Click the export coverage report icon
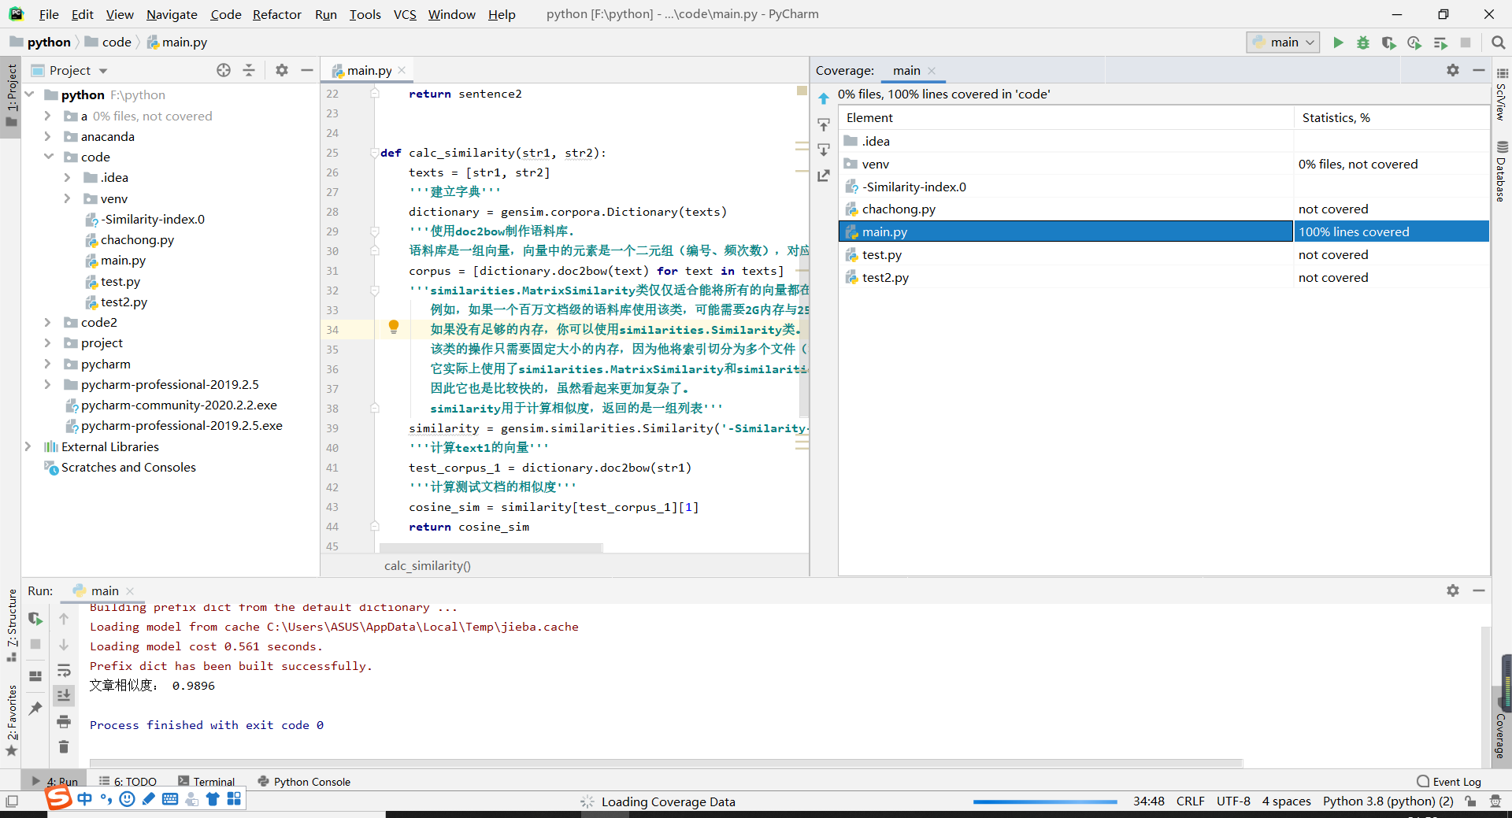The image size is (1512, 818). click(824, 176)
